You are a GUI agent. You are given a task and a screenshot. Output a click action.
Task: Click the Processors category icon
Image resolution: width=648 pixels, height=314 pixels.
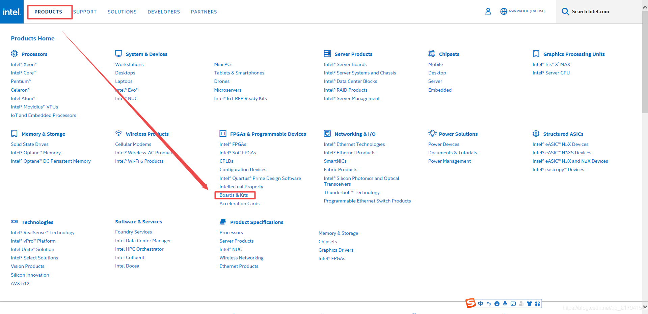coord(14,54)
